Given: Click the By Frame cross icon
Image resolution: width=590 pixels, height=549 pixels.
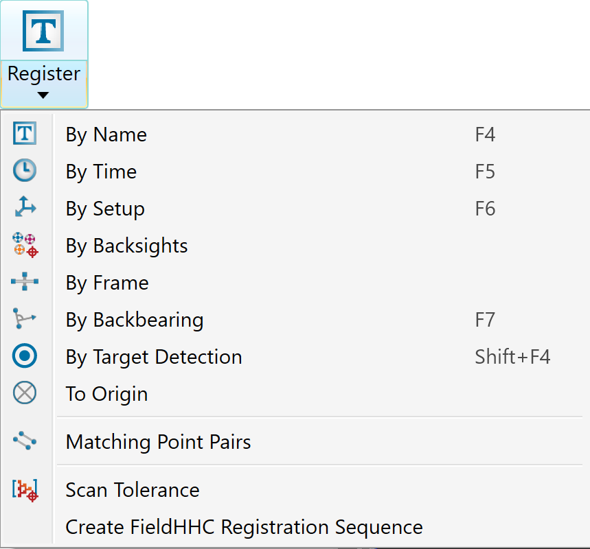Looking at the screenshot, I should 25,281.
